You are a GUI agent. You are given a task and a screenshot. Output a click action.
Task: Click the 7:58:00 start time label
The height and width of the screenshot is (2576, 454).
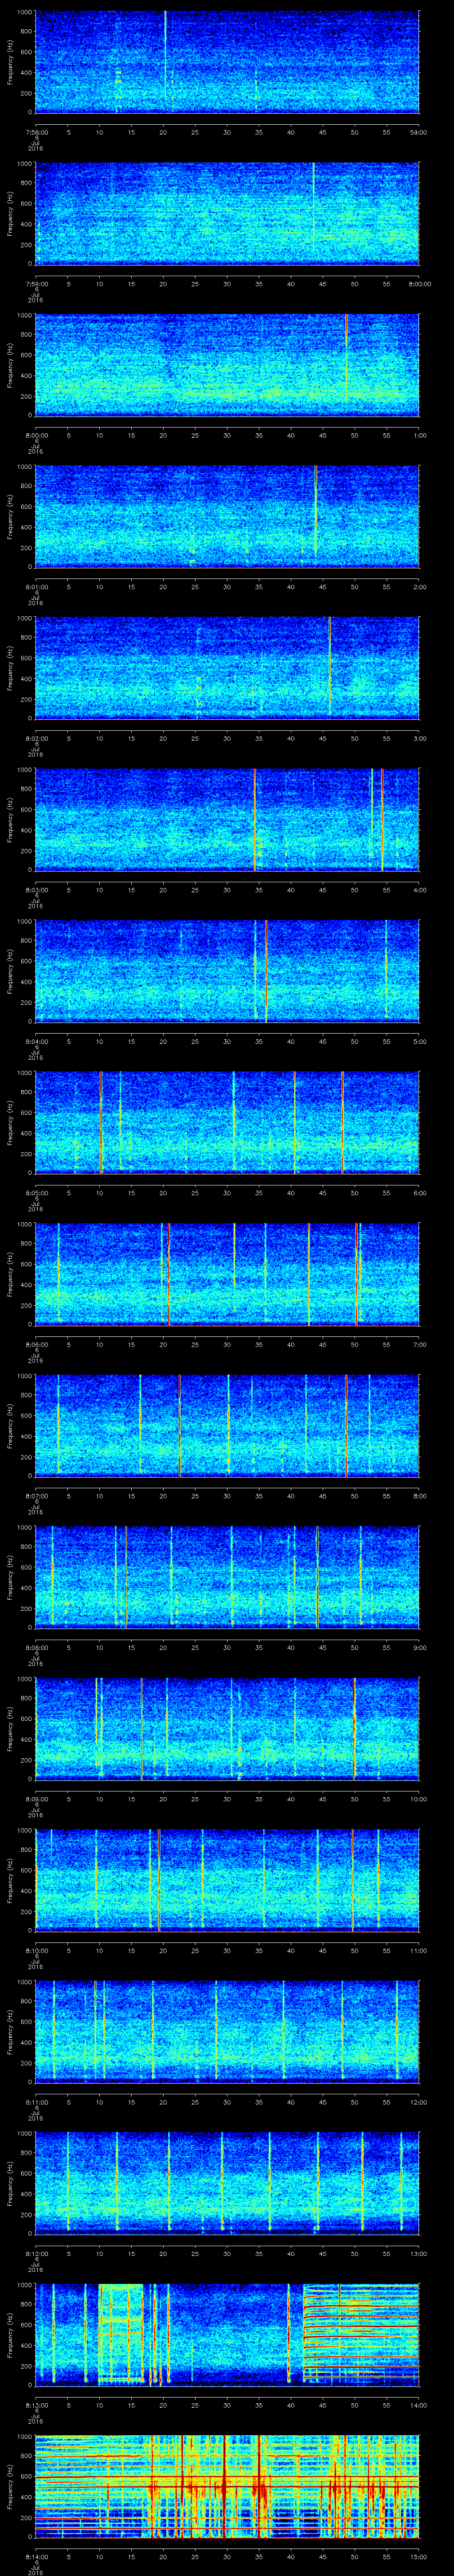point(36,132)
